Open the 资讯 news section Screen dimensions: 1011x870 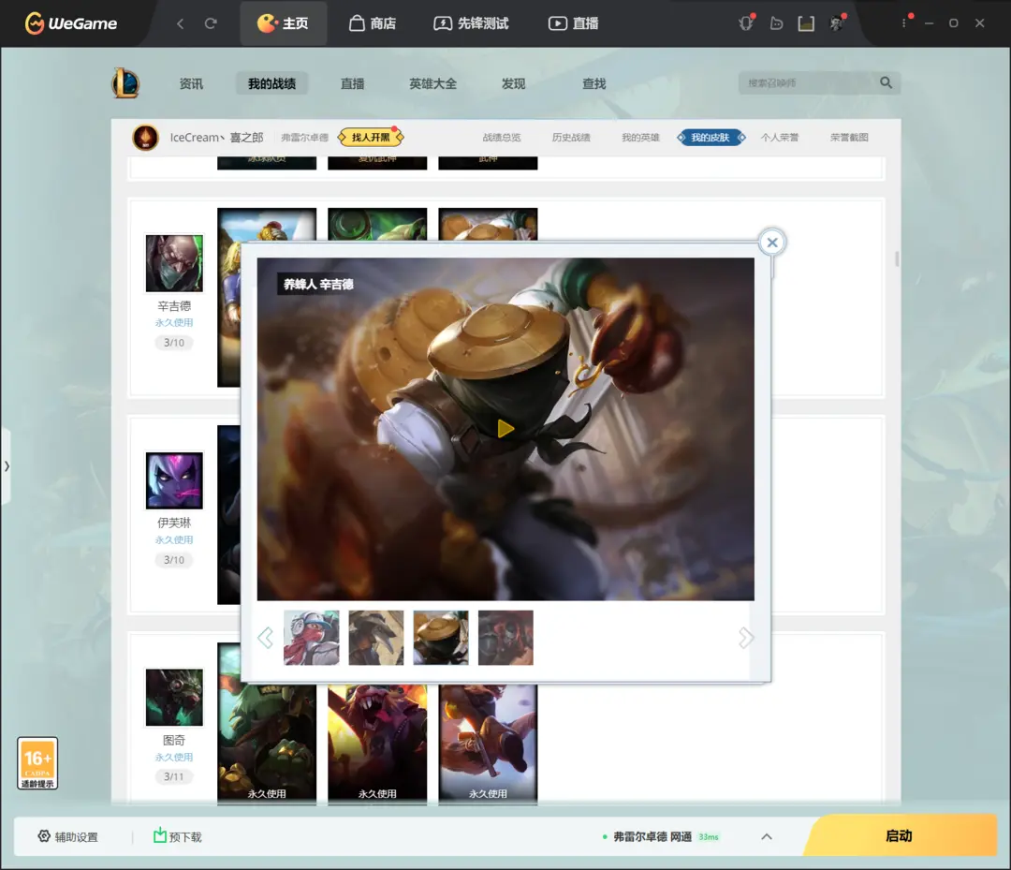(x=191, y=84)
